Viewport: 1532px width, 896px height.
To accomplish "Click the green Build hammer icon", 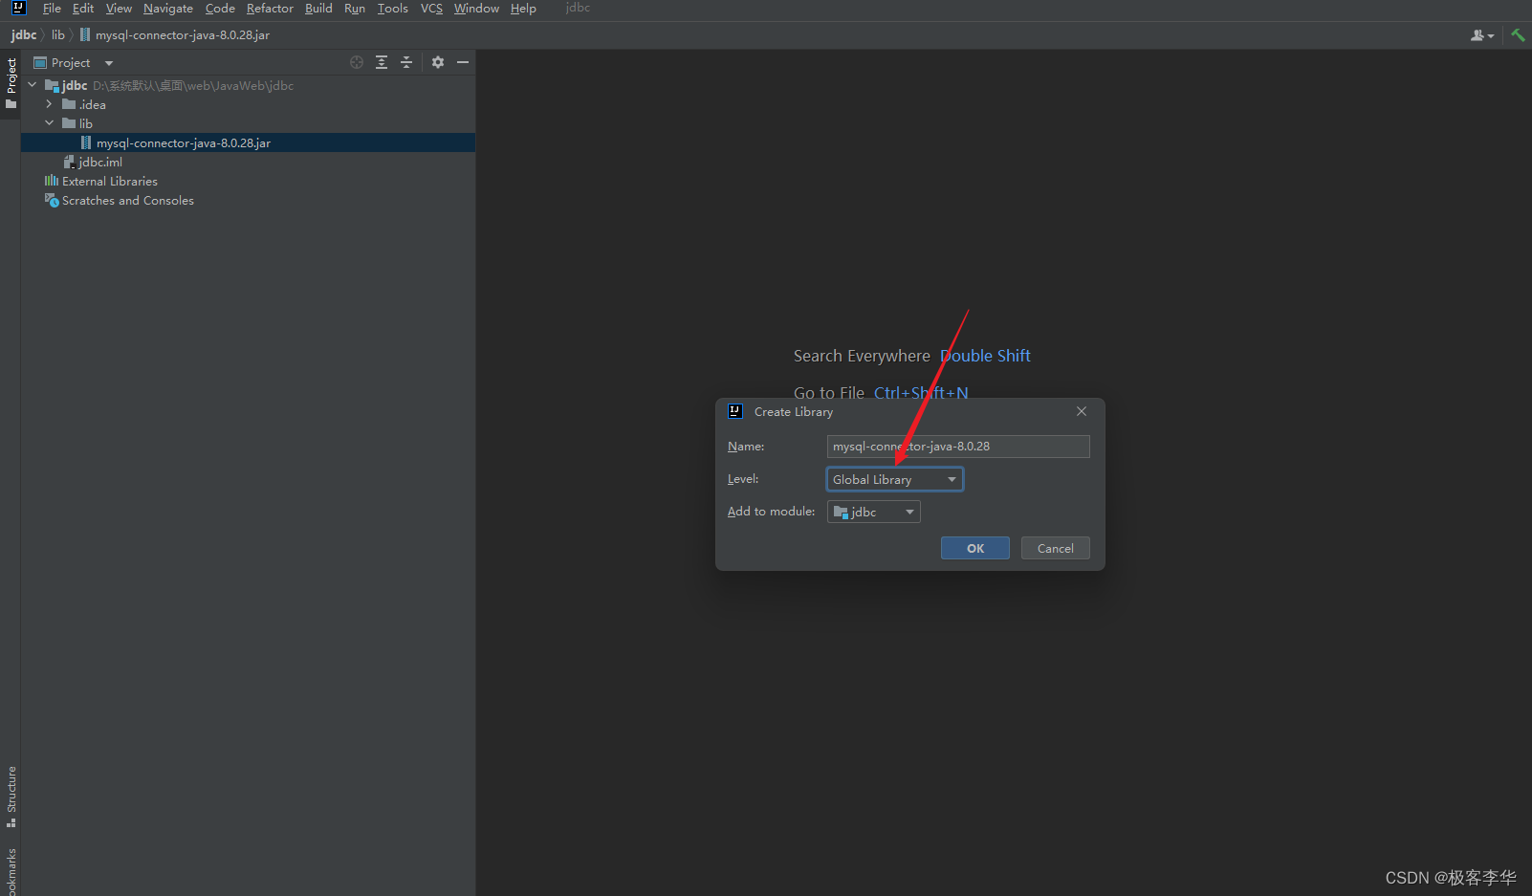I will [x=1518, y=35].
